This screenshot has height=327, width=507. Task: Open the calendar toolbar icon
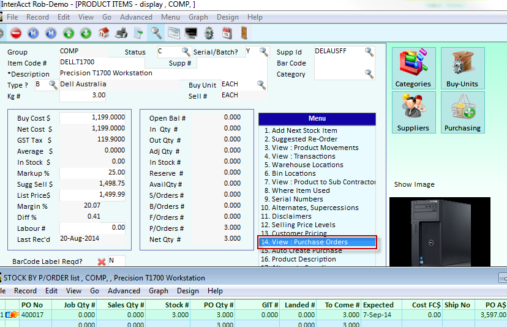coord(227,33)
